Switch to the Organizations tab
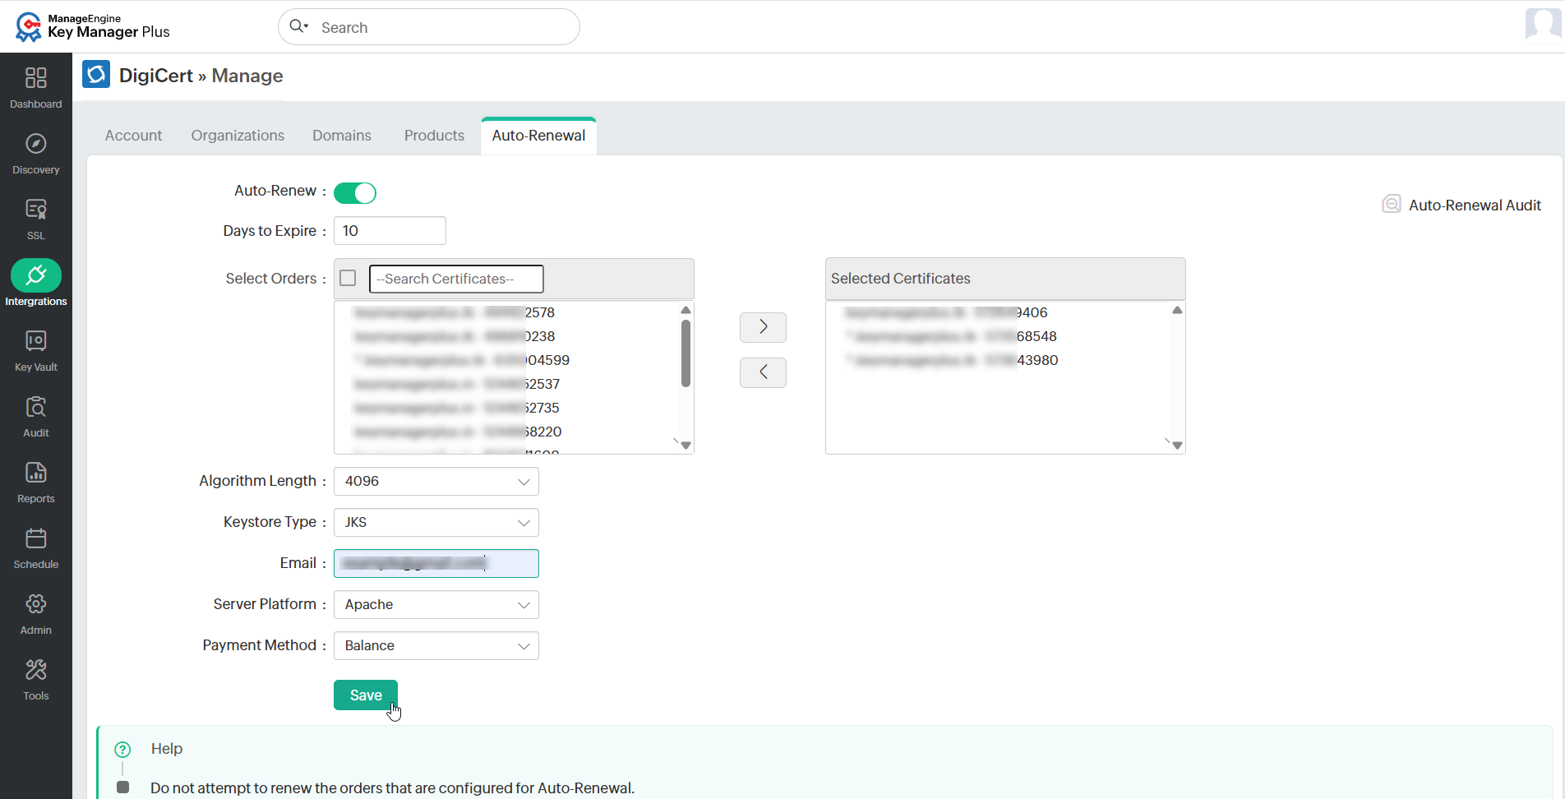 pyautogui.click(x=238, y=136)
